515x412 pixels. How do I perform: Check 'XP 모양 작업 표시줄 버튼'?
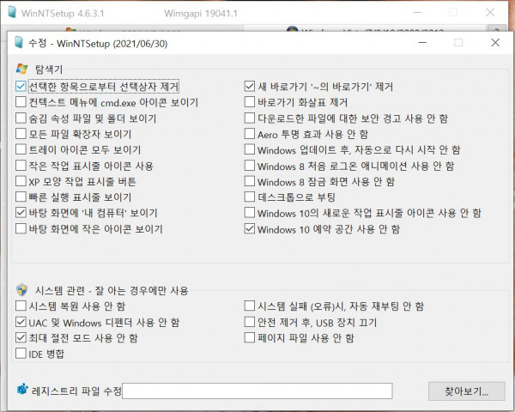[21, 181]
